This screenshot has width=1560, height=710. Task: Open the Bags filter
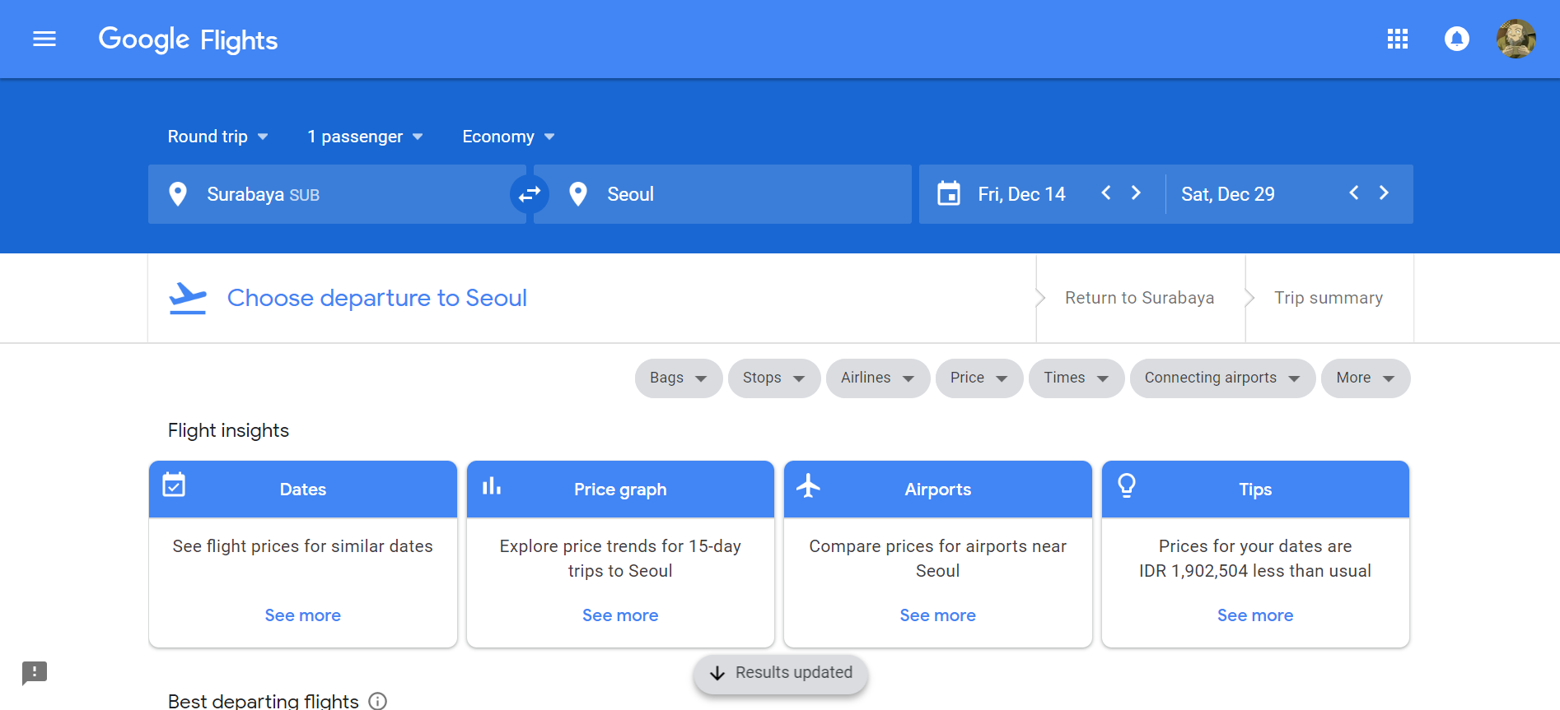(x=679, y=378)
